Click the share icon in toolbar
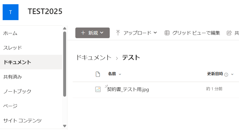Screen dimensions: 239x130 coord(229,33)
